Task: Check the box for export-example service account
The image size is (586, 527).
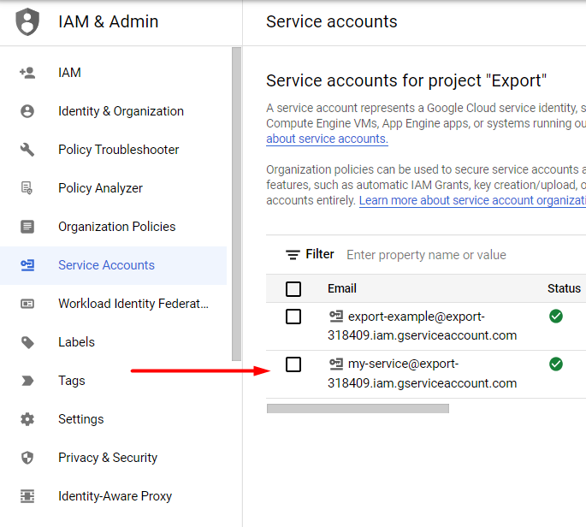Action: click(x=293, y=317)
